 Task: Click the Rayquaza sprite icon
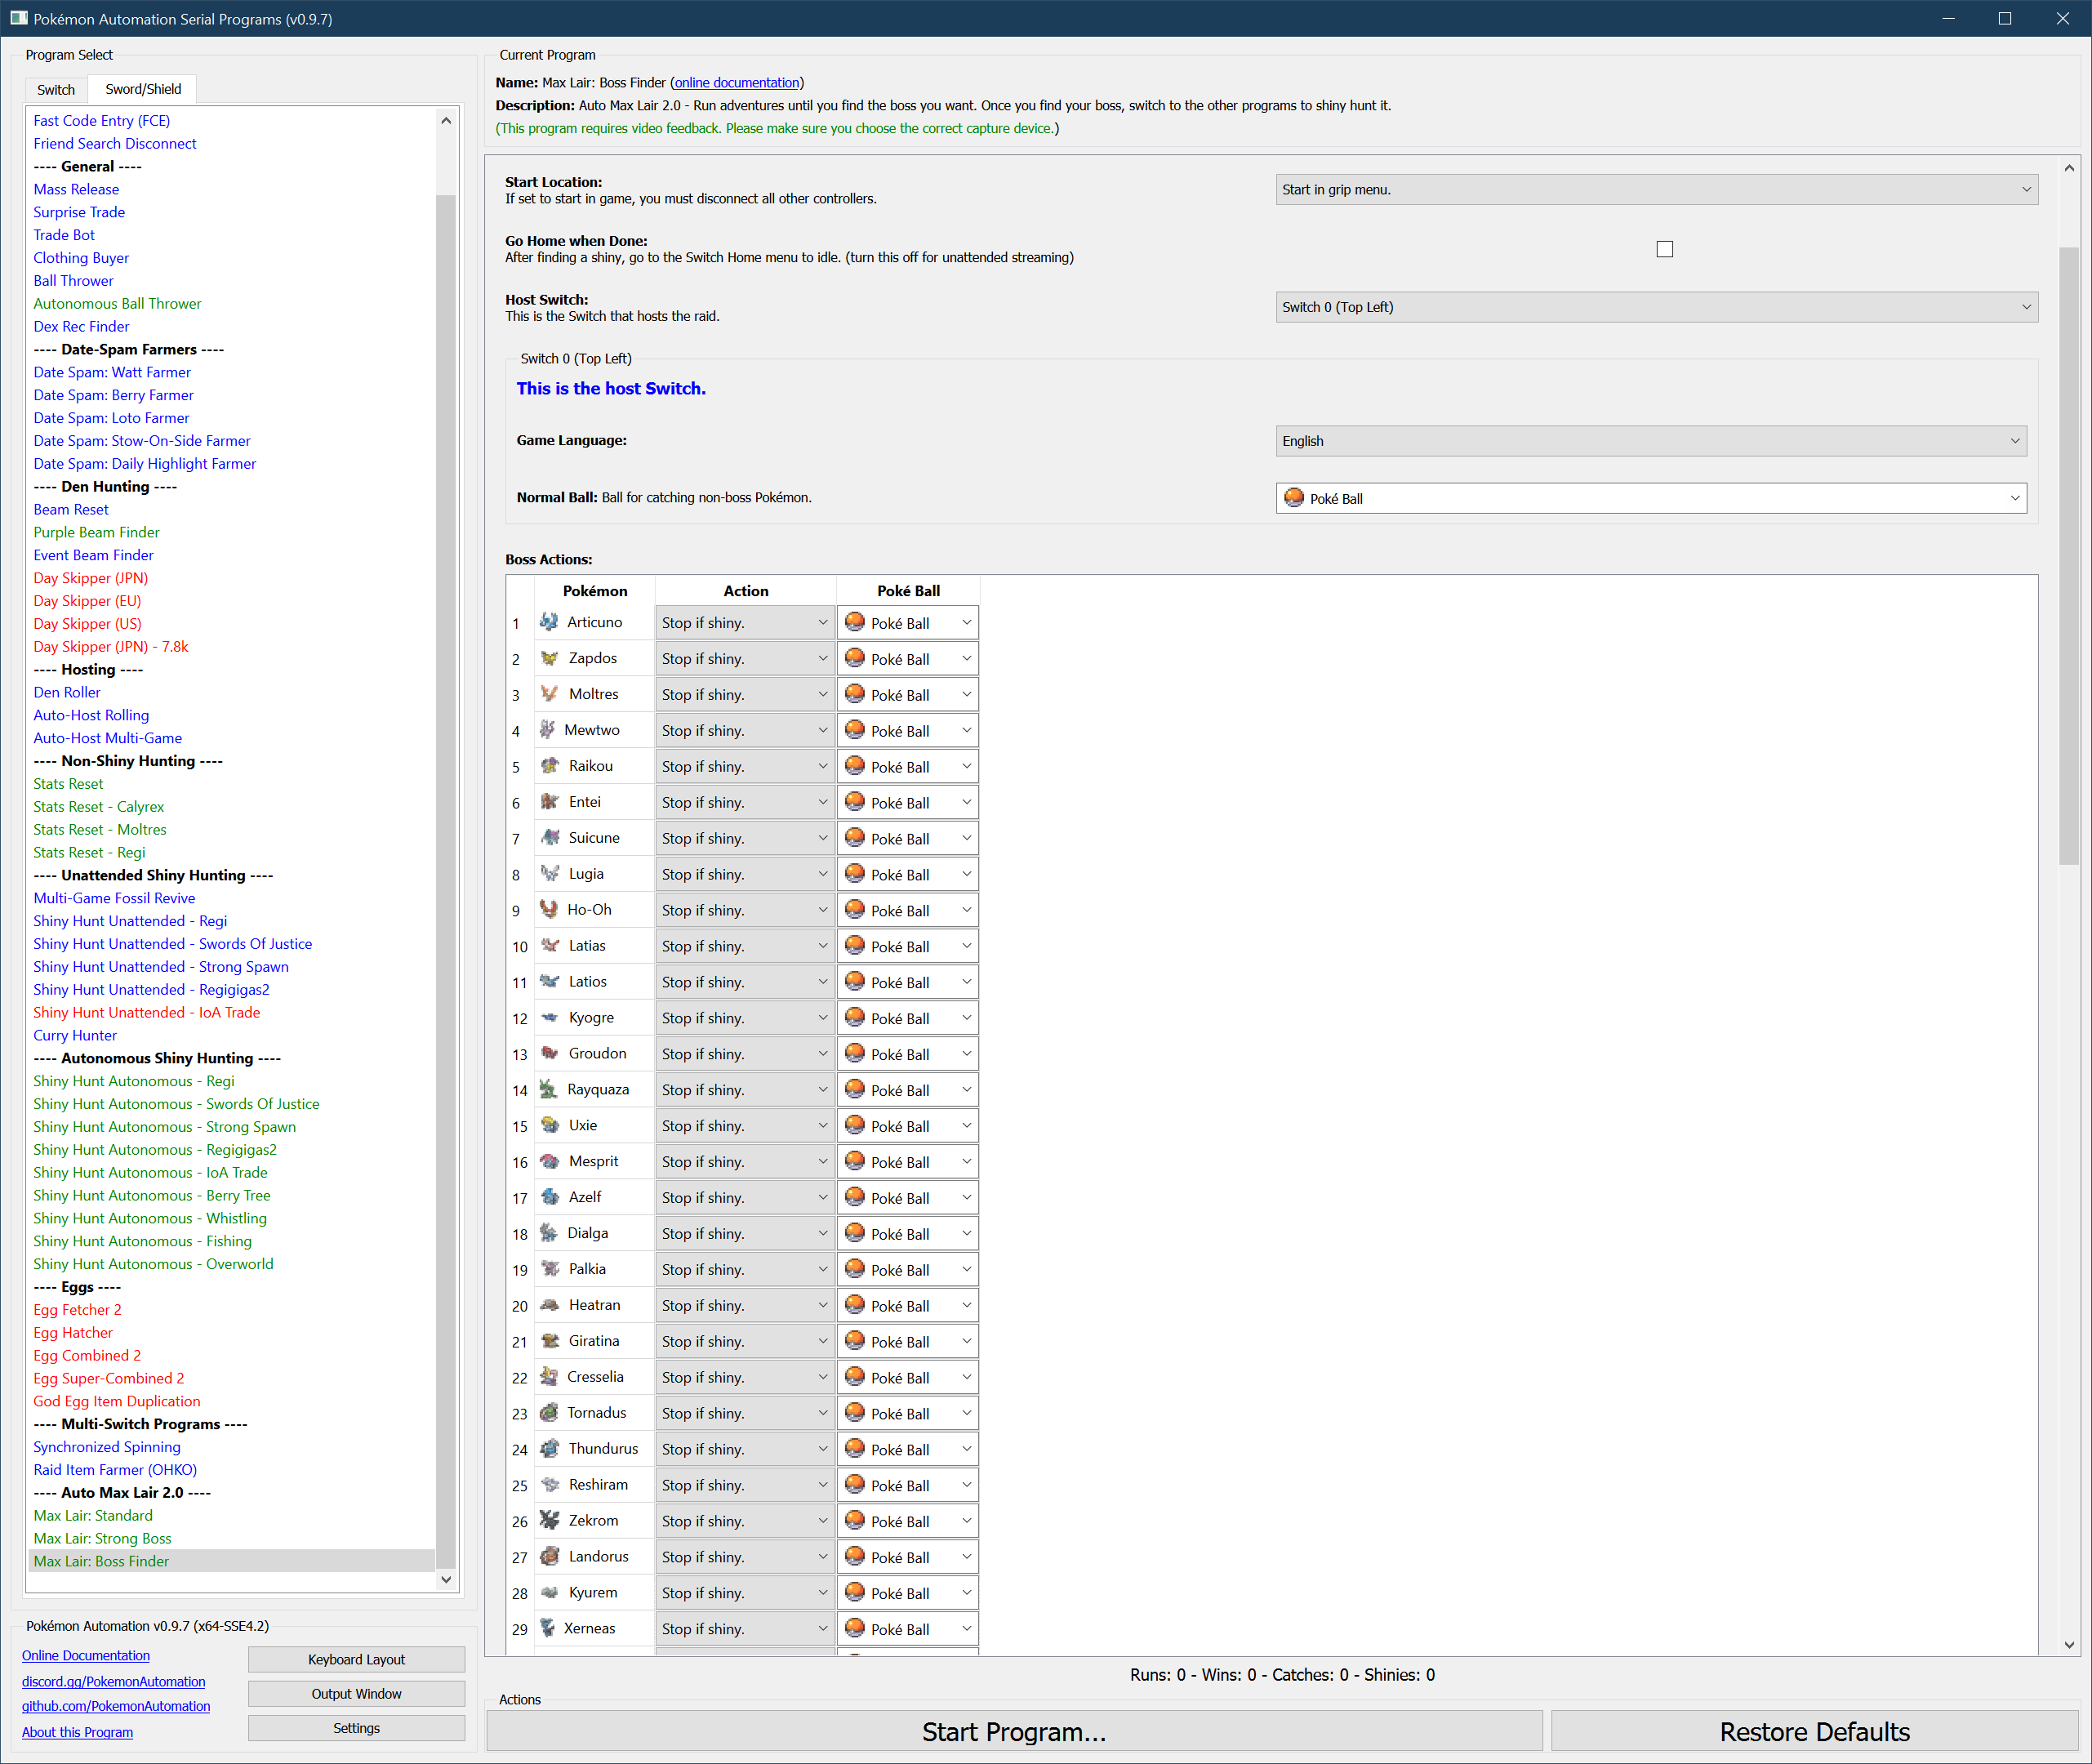click(548, 1089)
